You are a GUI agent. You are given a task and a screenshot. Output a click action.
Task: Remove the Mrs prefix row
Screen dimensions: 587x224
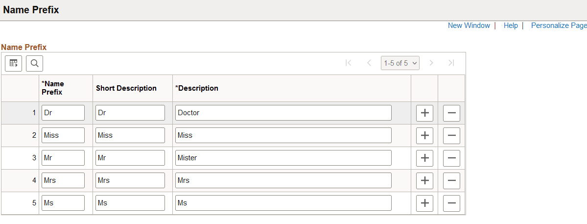(451, 180)
